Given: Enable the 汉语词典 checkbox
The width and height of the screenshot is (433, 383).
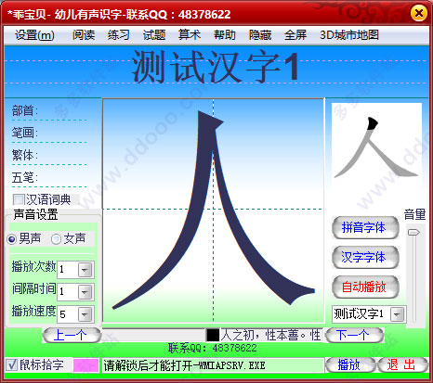Looking at the screenshot, I should [19, 199].
